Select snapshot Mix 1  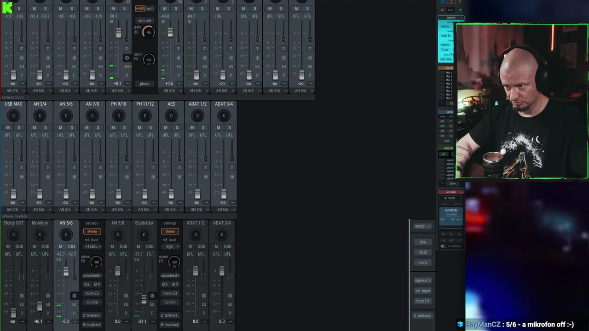pos(449,73)
